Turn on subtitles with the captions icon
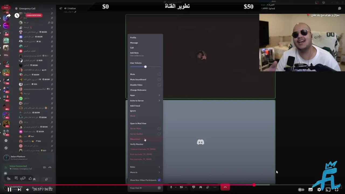 310,189
